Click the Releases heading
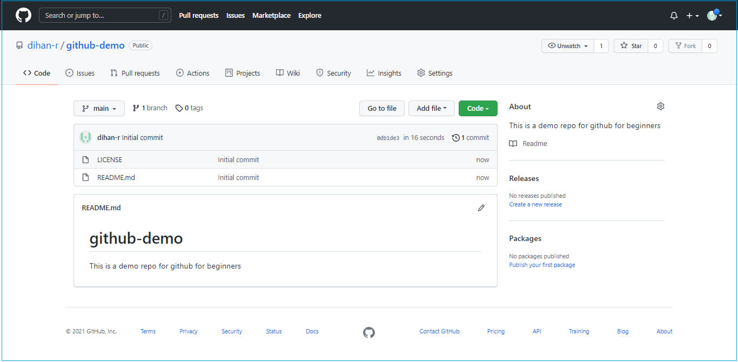The width and height of the screenshot is (738, 362). click(x=524, y=179)
